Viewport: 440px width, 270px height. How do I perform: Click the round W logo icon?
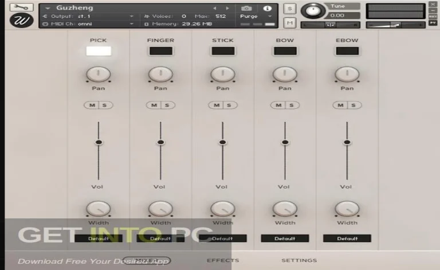click(22, 20)
